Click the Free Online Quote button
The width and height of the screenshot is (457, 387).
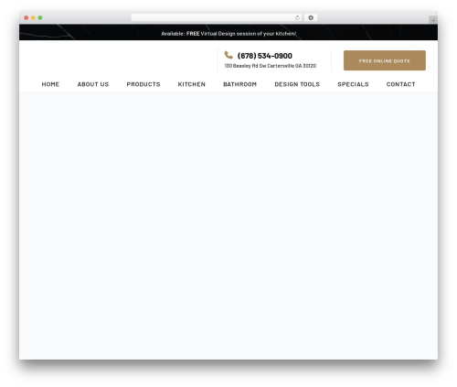pyautogui.click(x=385, y=60)
